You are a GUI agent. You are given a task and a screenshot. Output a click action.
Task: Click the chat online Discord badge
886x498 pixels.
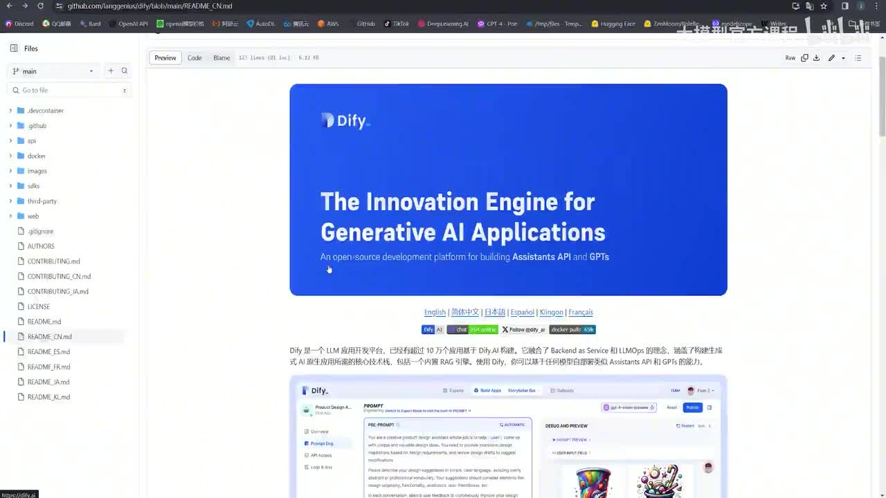(x=473, y=330)
